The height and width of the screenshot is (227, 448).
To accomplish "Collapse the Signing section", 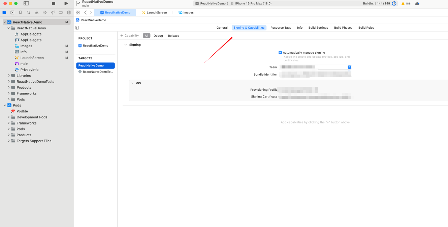I will (x=126, y=45).
